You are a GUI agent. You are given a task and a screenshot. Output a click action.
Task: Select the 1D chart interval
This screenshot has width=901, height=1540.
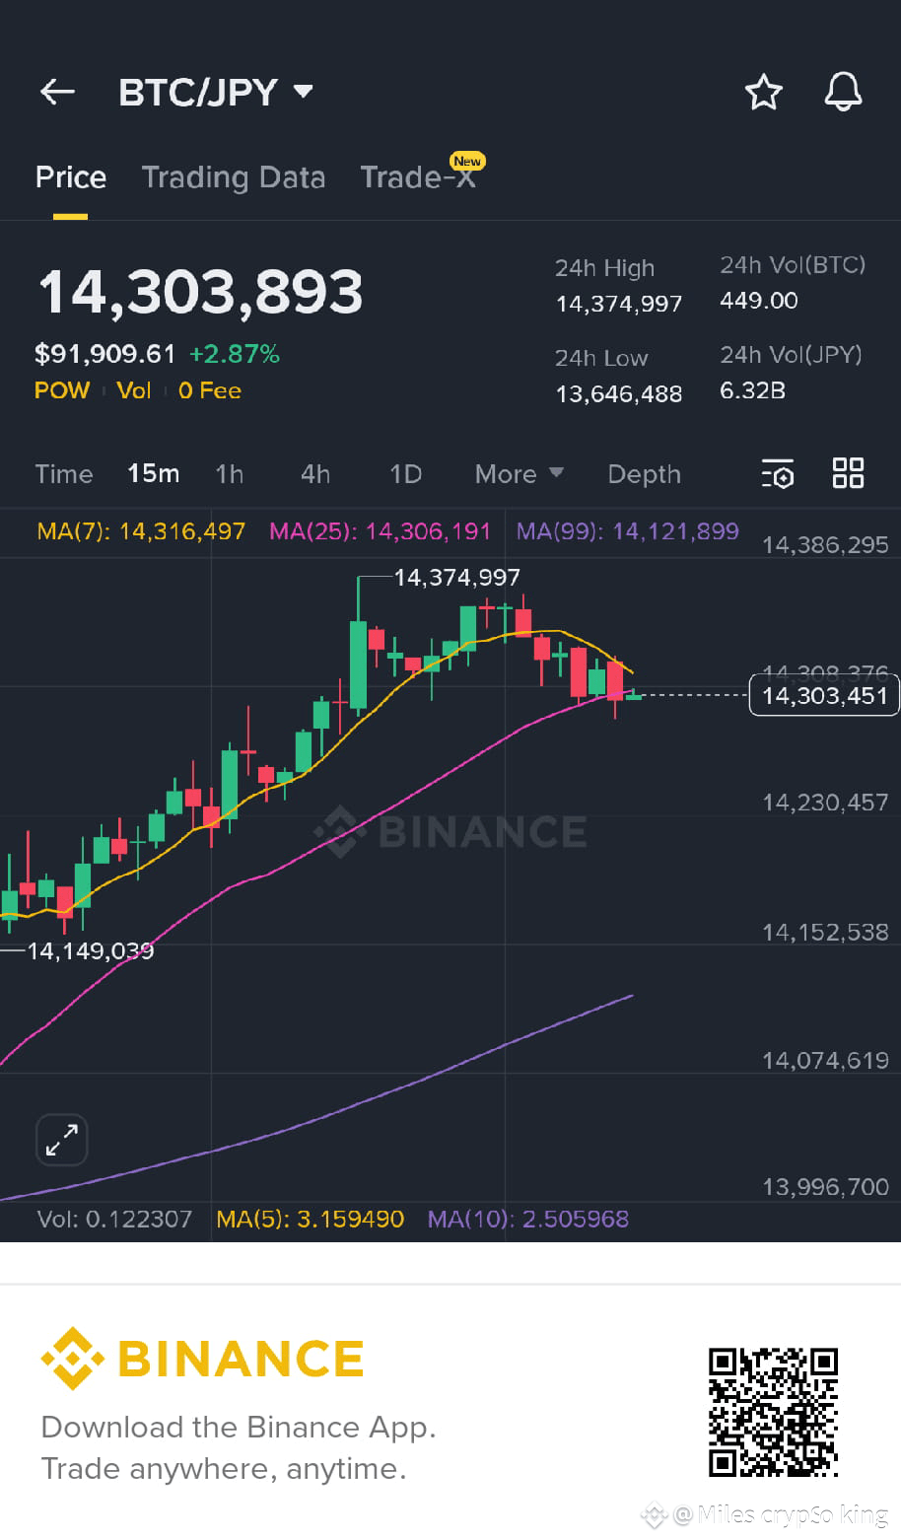405,474
